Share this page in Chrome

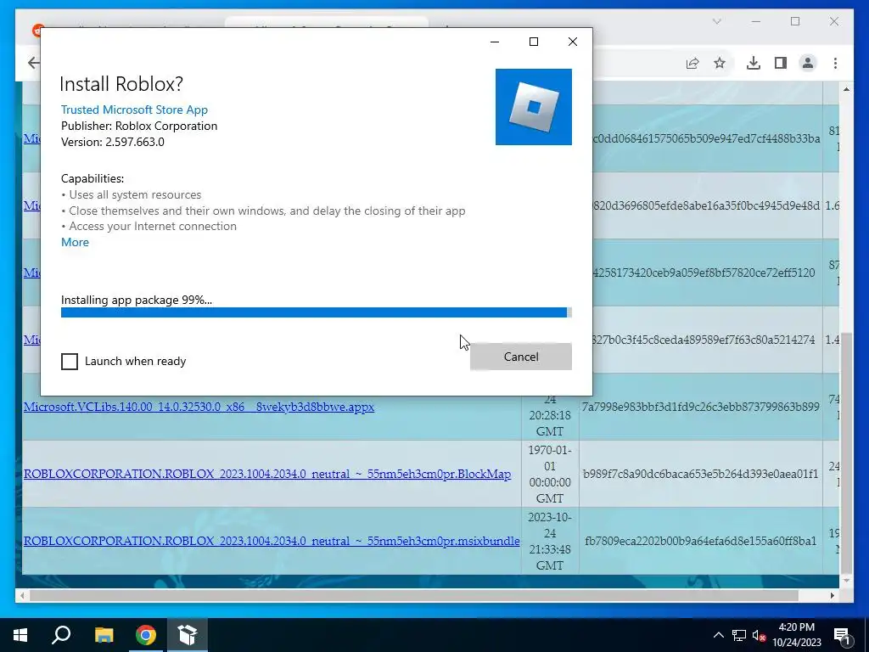point(692,63)
